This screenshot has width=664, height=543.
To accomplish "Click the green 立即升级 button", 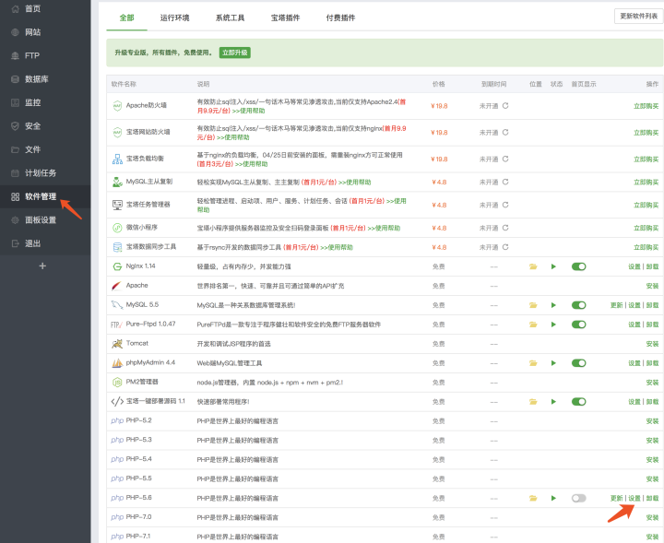I will point(235,53).
